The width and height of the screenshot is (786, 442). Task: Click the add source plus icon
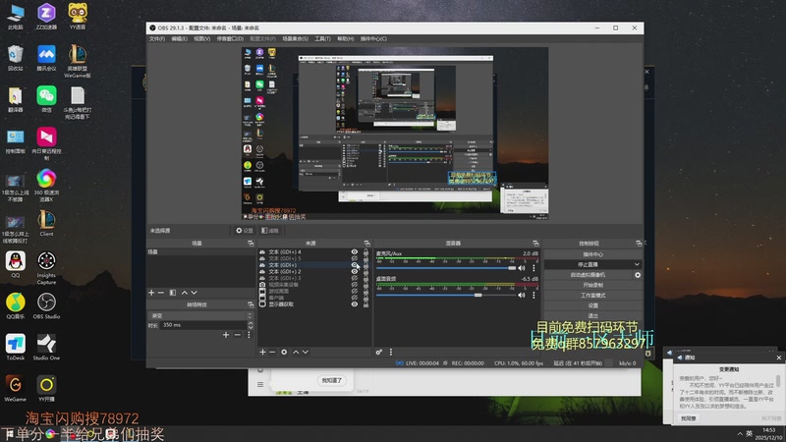click(261, 352)
